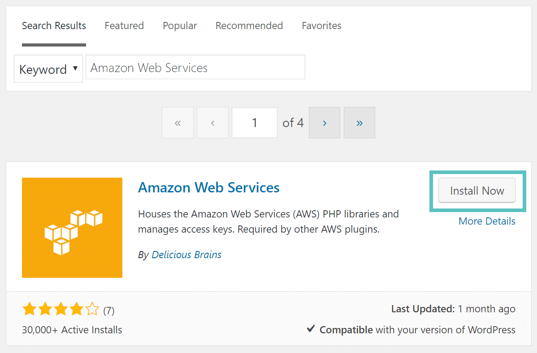Jump to the last page using double-right arrow
Viewport: 537px width, 353px height.
[x=359, y=122]
